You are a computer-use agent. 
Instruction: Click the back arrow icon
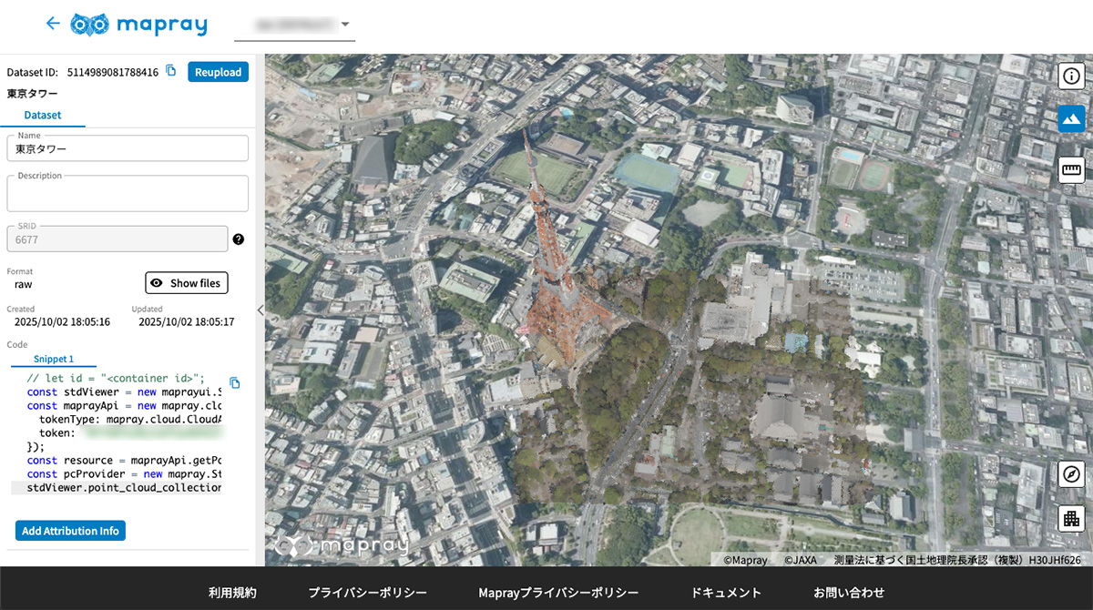[53, 24]
